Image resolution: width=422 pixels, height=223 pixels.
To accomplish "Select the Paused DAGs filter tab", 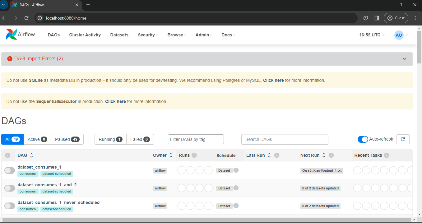I will 67,139.
